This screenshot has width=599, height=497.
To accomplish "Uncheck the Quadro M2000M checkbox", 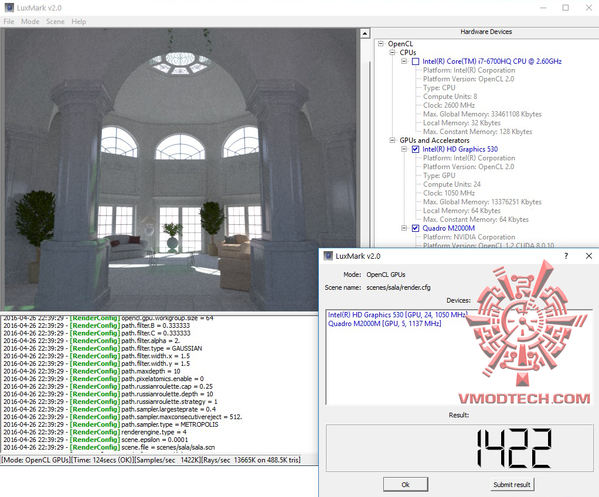I will point(416,228).
